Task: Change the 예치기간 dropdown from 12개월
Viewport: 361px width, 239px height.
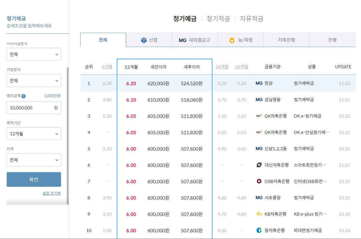Action: [34, 134]
